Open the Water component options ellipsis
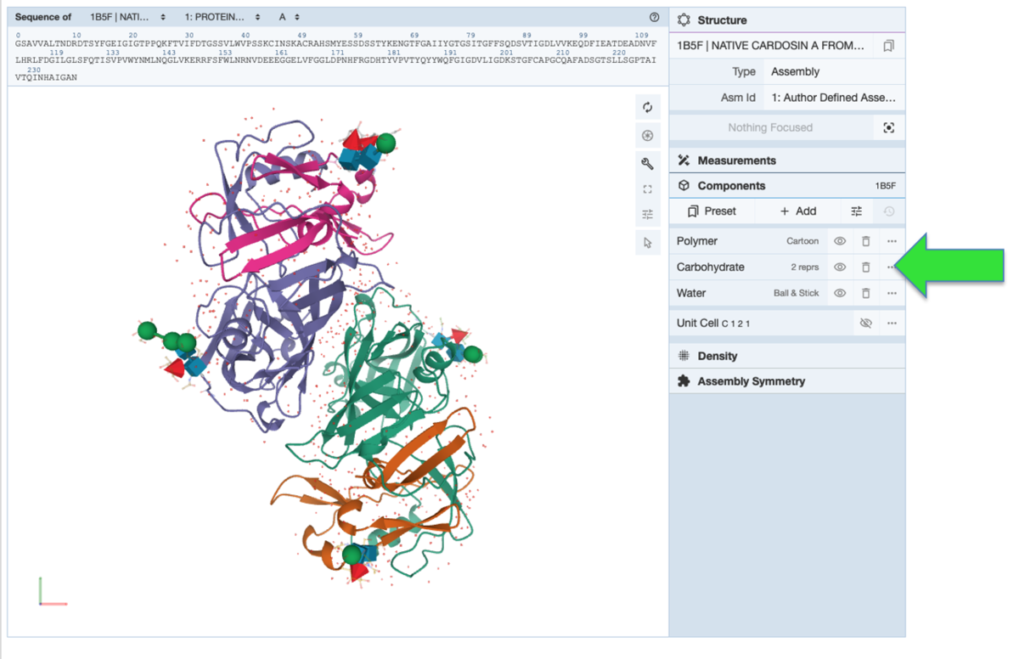 [x=892, y=293]
